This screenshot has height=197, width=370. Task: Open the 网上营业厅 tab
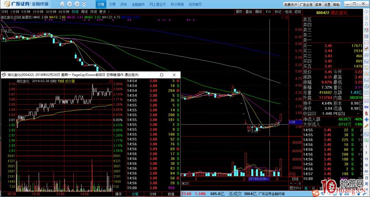click(x=158, y=4)
